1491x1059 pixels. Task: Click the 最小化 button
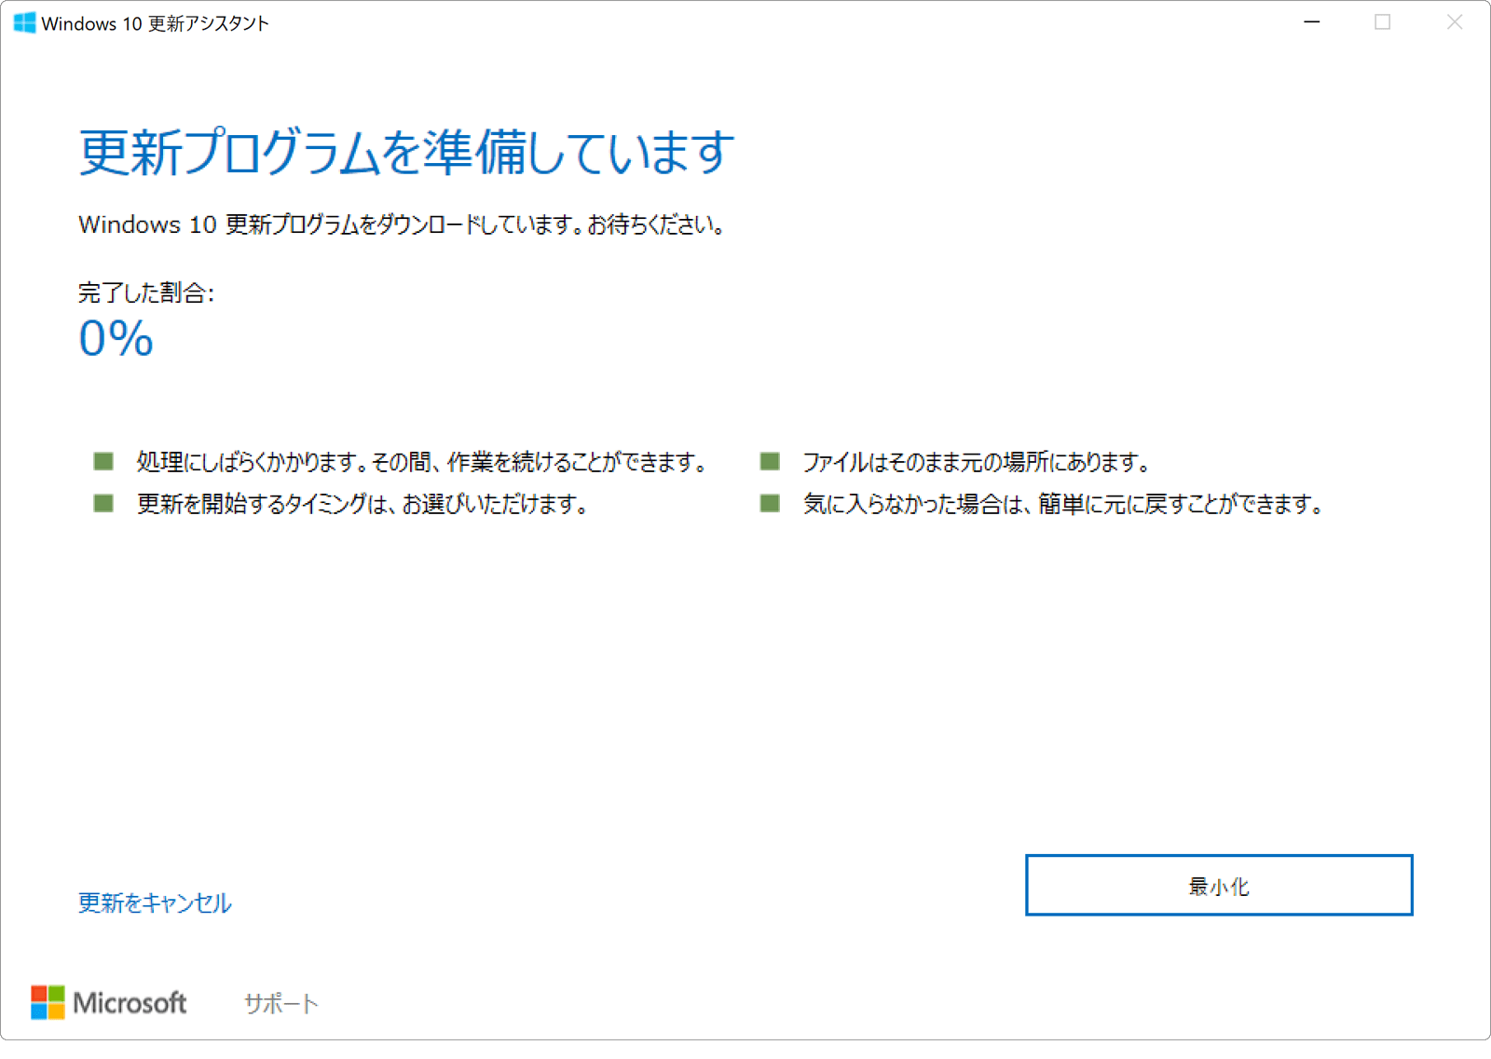point(1219,885)
